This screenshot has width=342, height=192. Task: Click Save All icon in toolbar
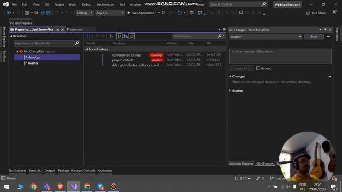click(49, 13)
